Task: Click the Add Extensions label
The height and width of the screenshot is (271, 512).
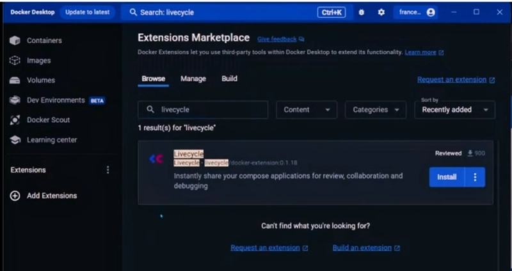Action: tap(52, 196)
